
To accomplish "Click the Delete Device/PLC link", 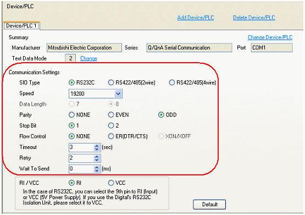I will coord(254,18).
